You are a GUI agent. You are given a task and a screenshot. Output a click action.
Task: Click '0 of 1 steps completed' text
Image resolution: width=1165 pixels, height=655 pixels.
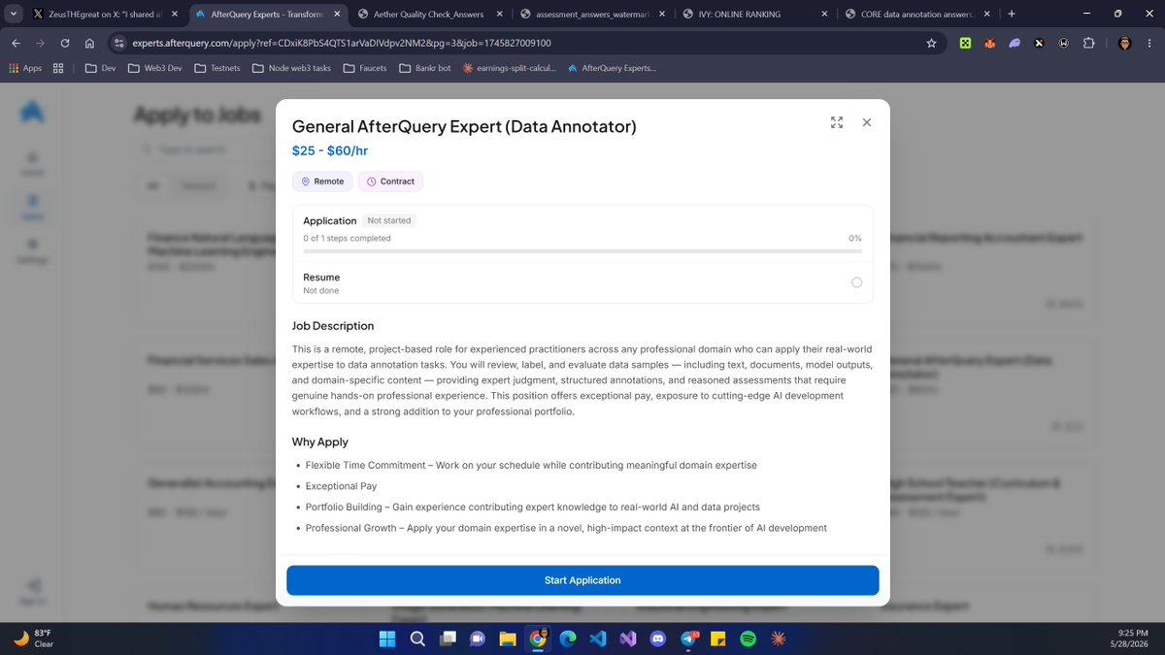(347, 238)
